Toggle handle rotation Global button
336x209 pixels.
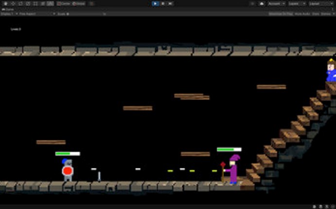pos(79,3)
